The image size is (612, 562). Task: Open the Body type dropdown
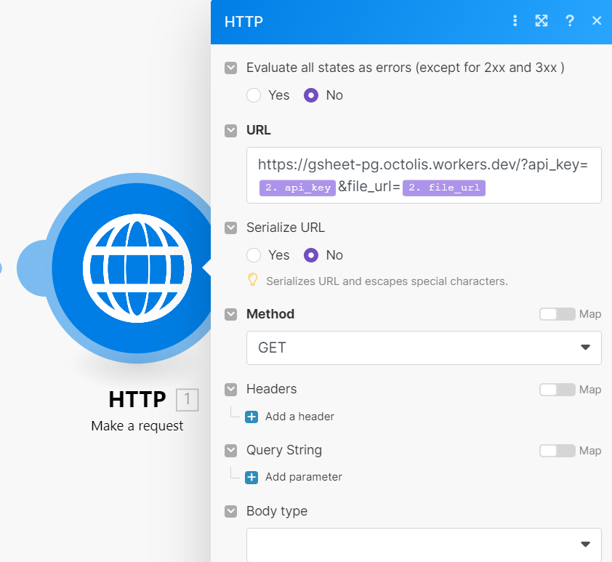click(424, 545)
